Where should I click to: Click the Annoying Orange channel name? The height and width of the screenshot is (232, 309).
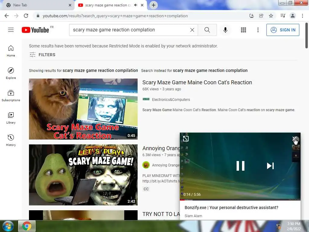[166, 165]
